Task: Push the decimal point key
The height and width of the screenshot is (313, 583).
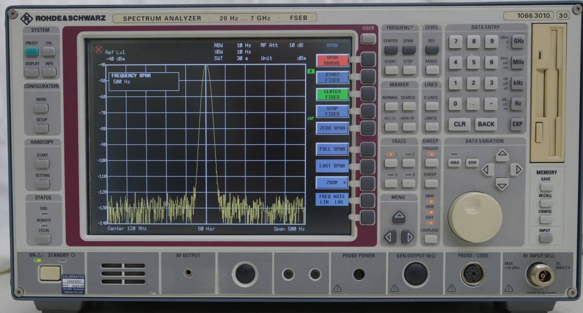Action: point(473,104)
